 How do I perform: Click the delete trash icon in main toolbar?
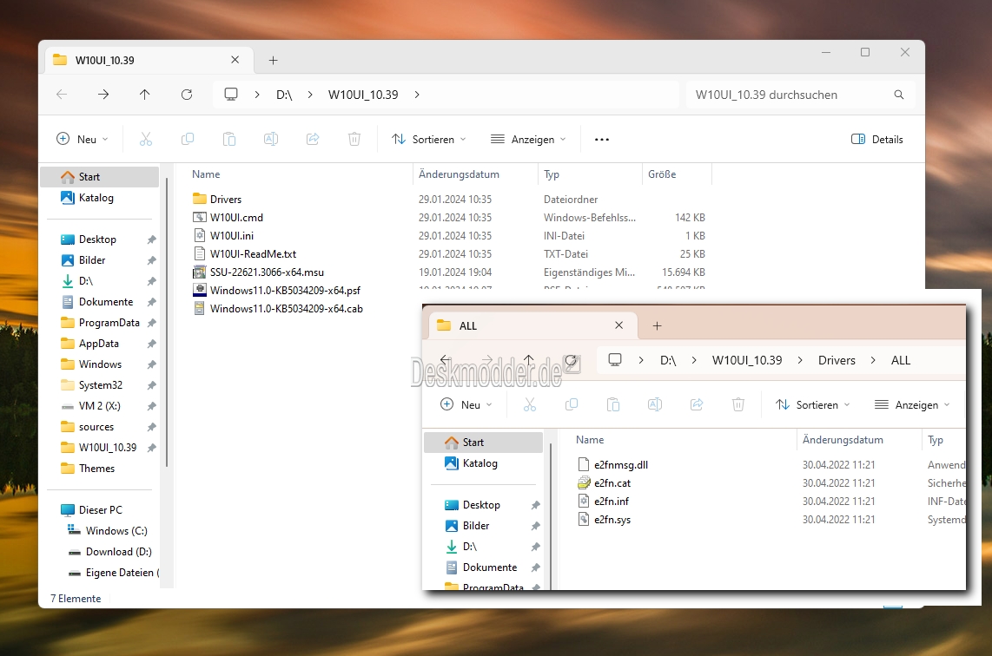(354, 139)
